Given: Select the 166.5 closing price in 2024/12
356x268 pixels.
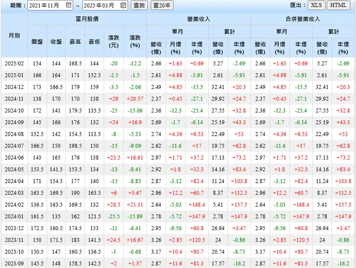Looking at the screenshot, I should tap(56, 87).
